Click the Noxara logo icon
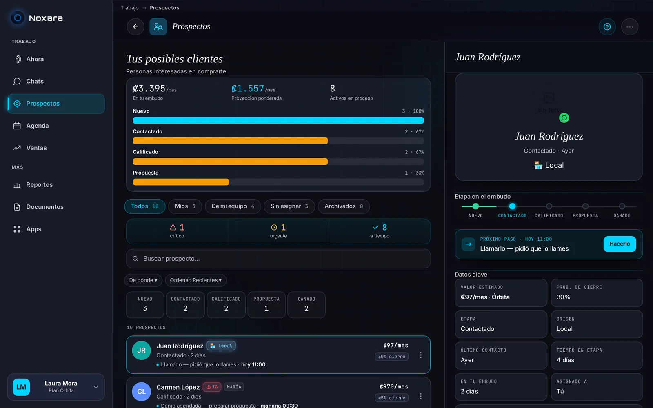The image size is (653, 408). [x=18, y=18]
